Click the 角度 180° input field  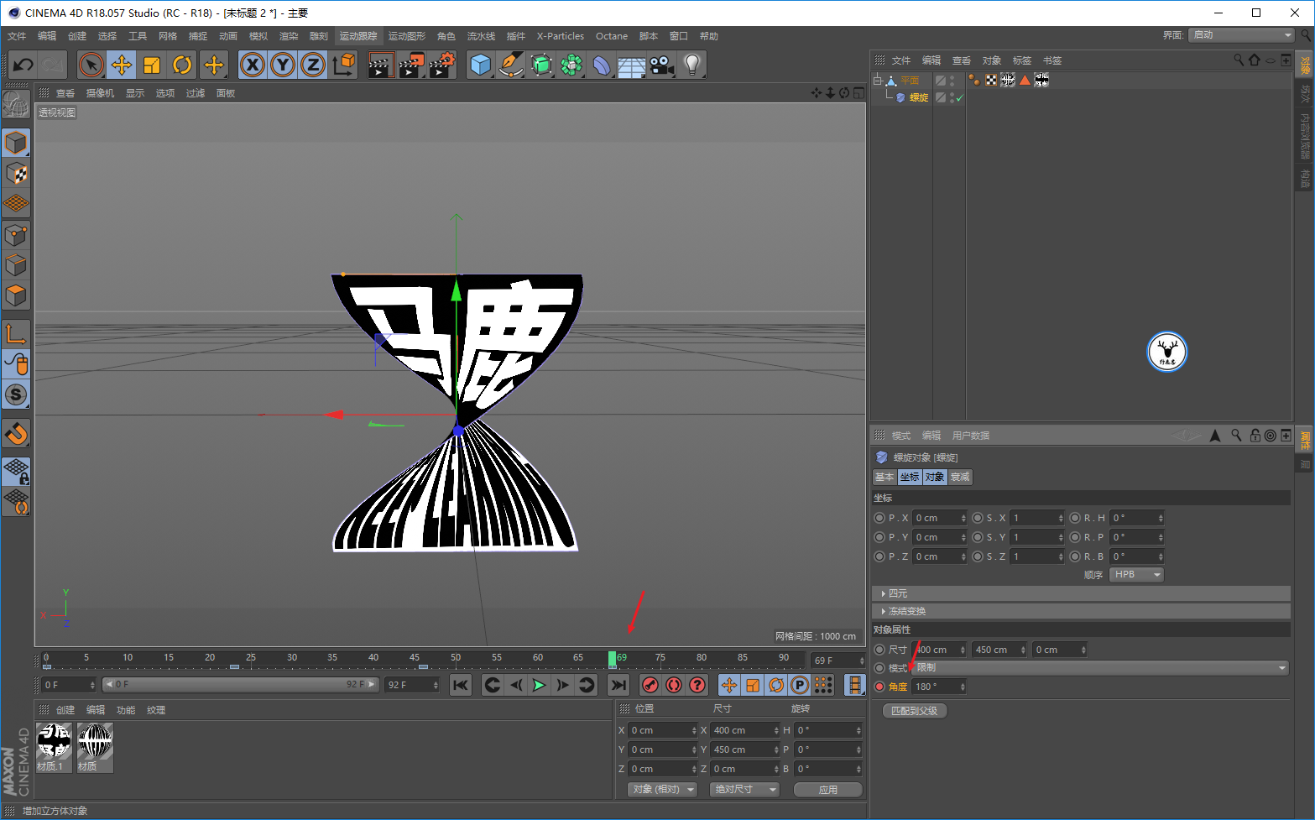tap(939, 687)
